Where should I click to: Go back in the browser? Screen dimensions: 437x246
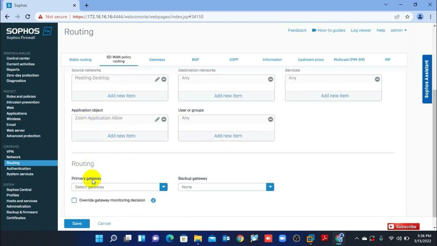(x=7, y=16)
